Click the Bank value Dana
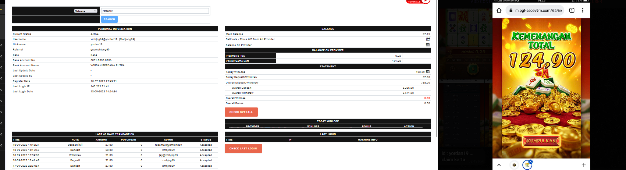This screenshot has height=170, width=626. (94, 55)
